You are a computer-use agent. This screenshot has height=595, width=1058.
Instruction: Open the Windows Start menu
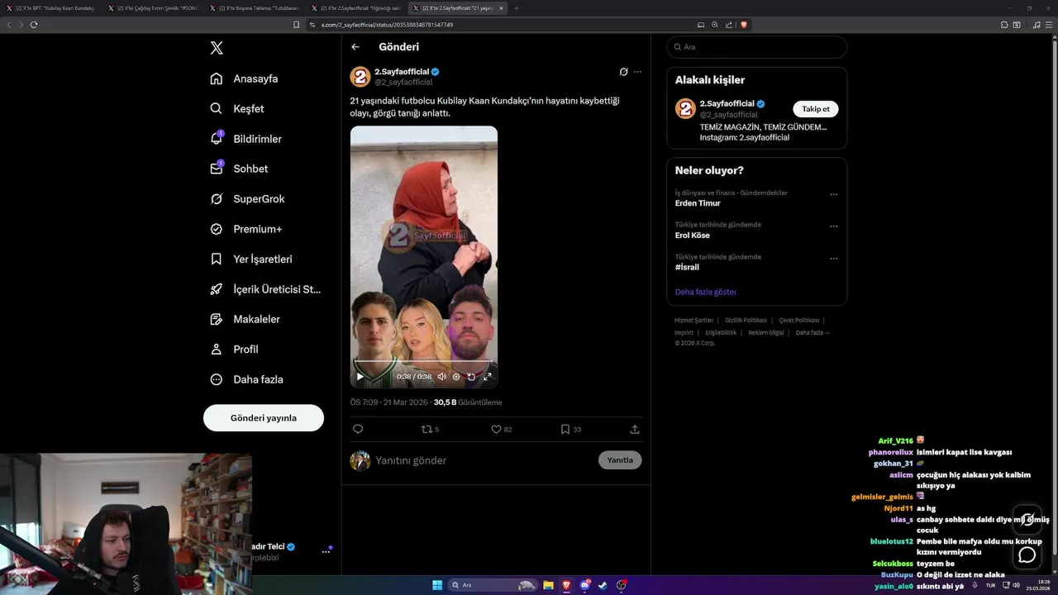(437, 585)
